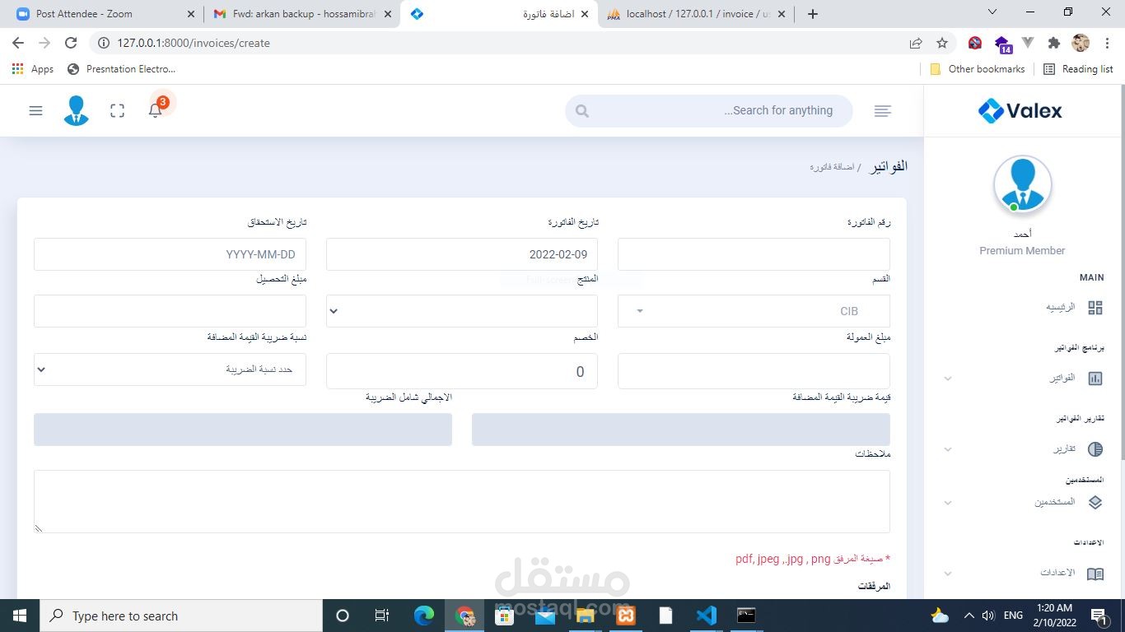Open XAMPP from the taskbar
The height and width of the screenshot is (632, 1125).
pyautogui.click(x=626, y=615)
